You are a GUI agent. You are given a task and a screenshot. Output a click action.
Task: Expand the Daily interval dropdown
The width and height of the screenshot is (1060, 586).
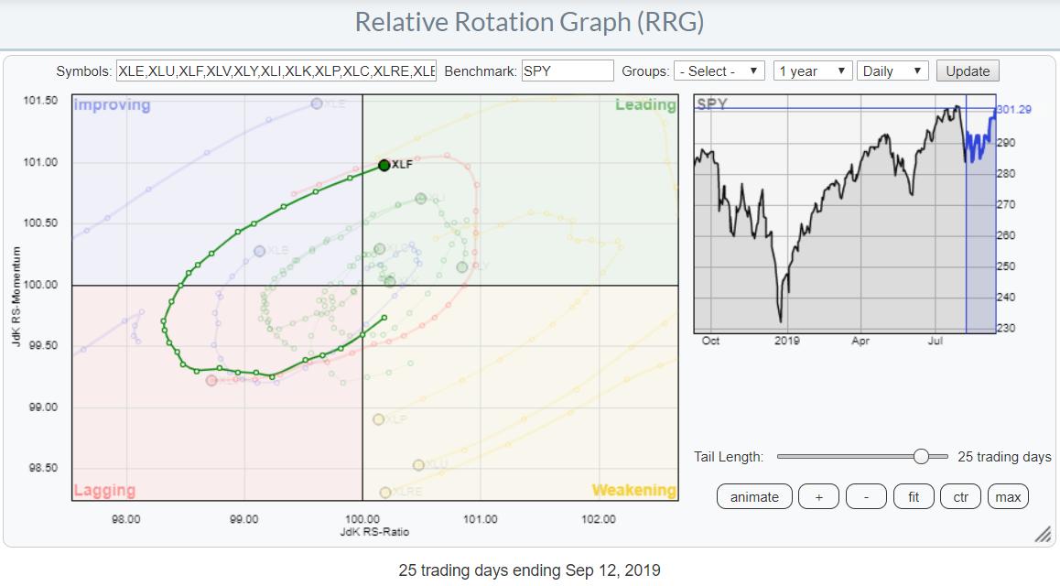892,71
